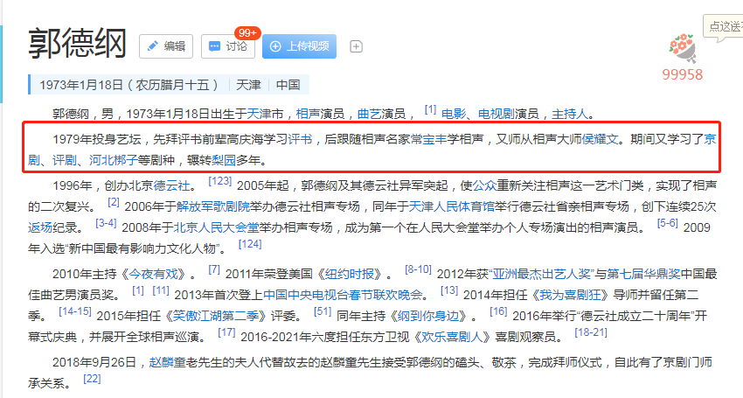Click the 编辑 pencil edit button
The height and width of the screenshot is (398, 743).
(166, 46)
